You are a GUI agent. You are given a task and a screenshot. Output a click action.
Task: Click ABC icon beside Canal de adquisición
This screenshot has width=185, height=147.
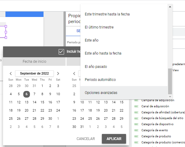click(136, 106)
